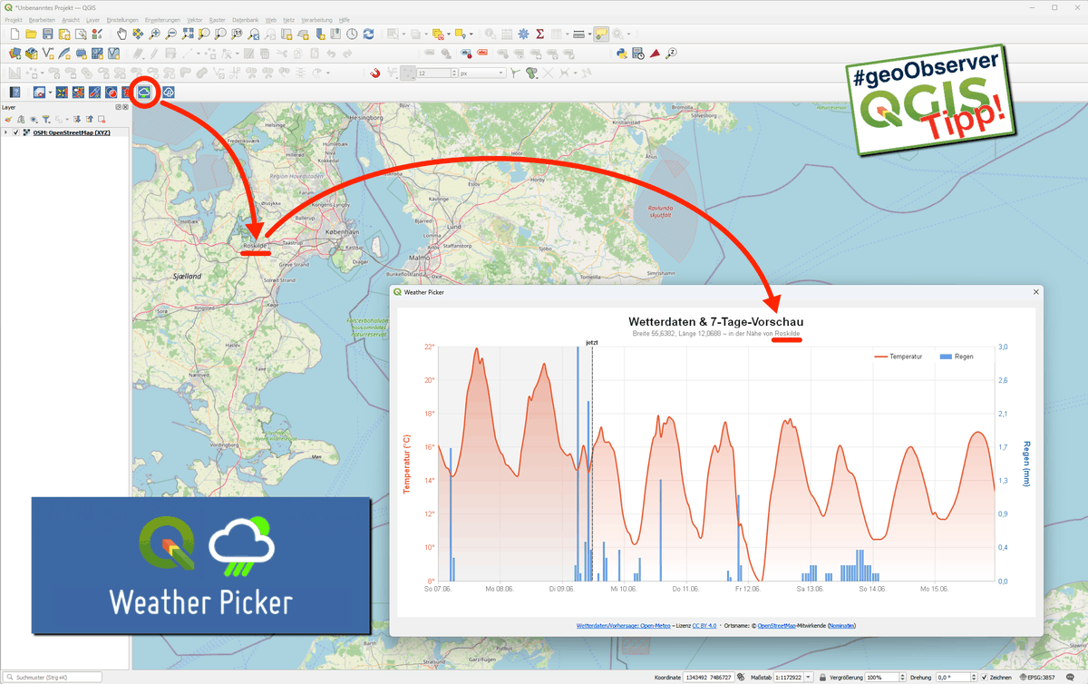
Task: Open the Python console
Action: (x=622, y=54)
